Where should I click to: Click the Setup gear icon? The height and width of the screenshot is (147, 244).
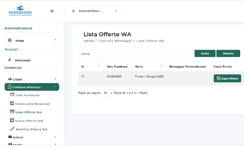pyautogui.click(x=10, y=40)
